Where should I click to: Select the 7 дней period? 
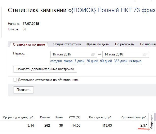79,61
